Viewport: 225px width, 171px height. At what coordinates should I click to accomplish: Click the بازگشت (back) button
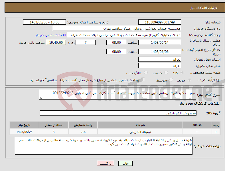click(106, 163)
